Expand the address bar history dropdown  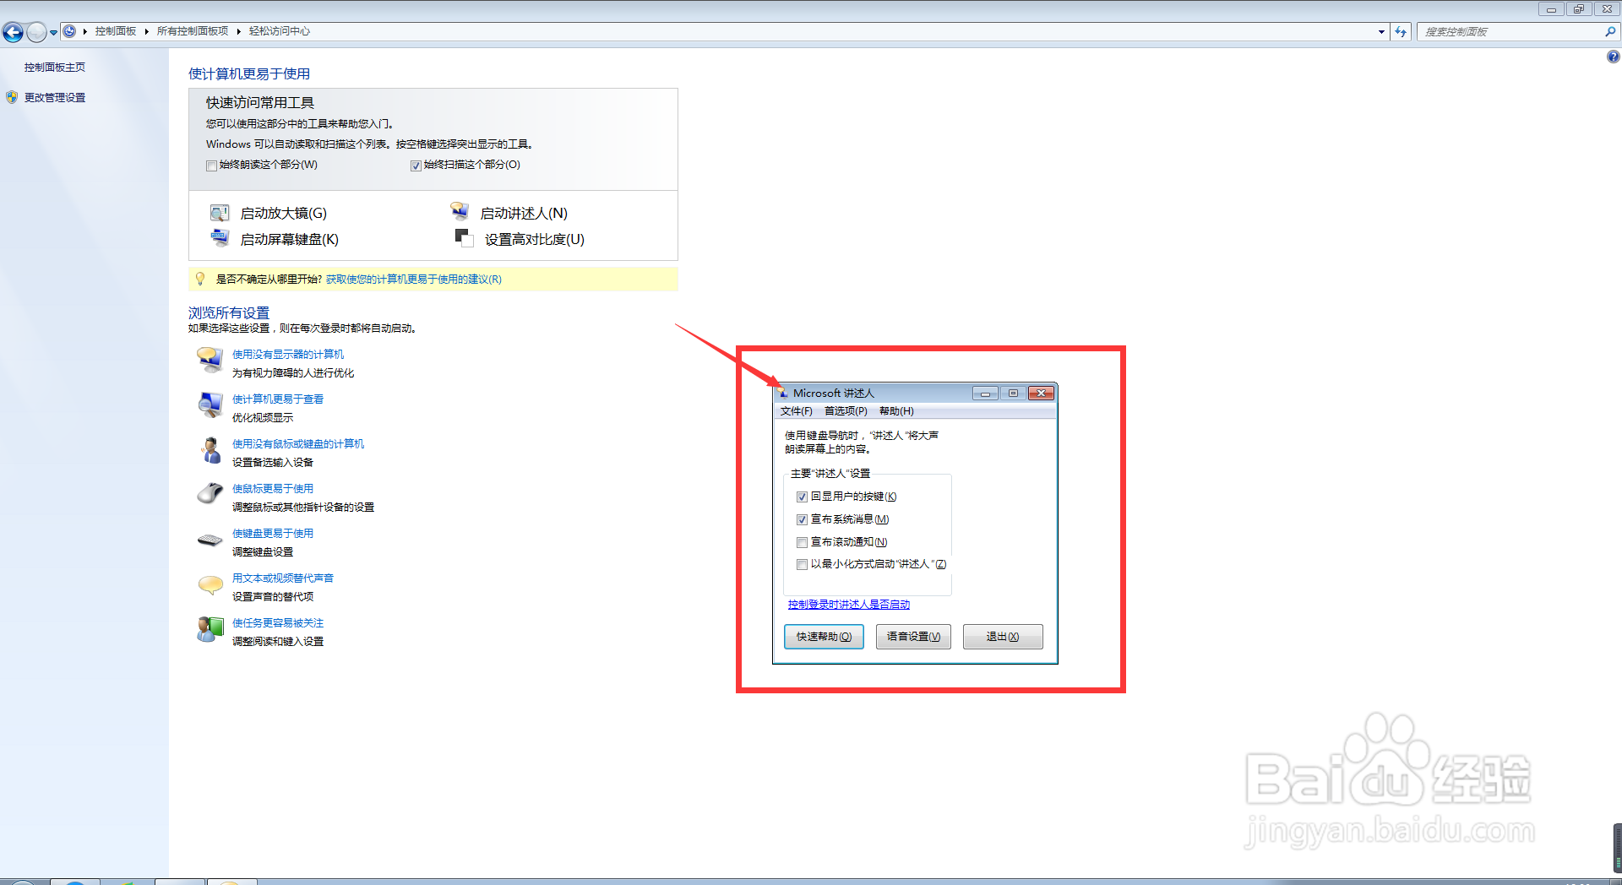[x=1381, y=32]
